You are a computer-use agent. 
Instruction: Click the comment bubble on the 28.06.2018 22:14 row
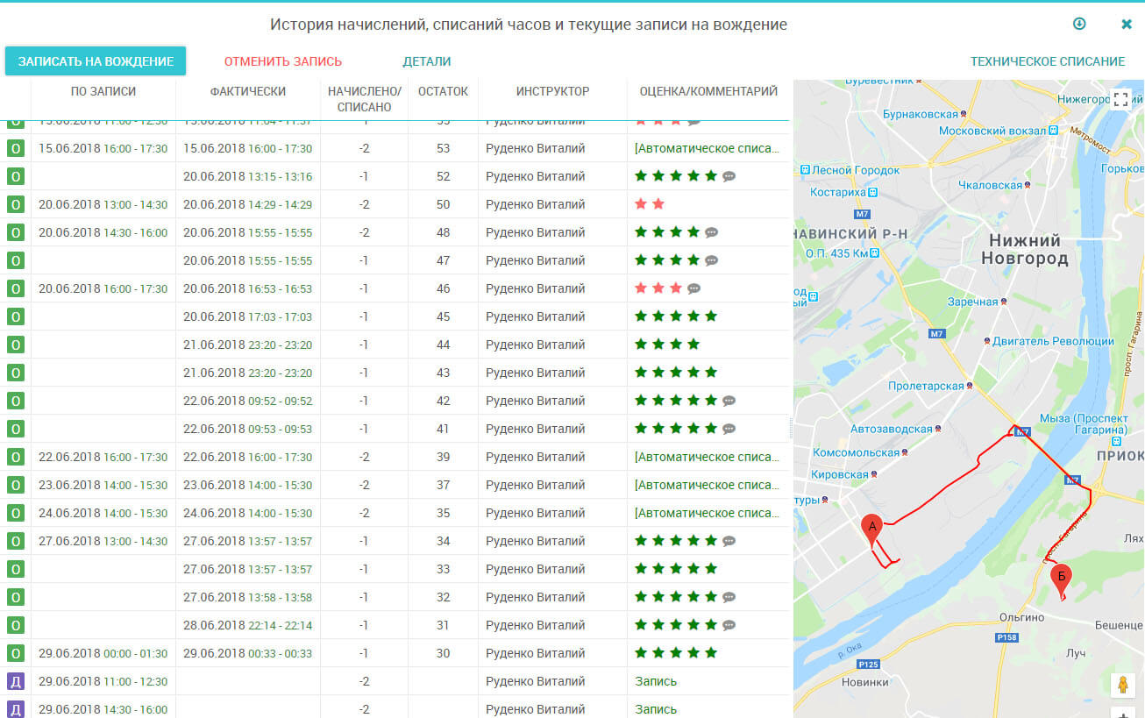pos(729,625)
